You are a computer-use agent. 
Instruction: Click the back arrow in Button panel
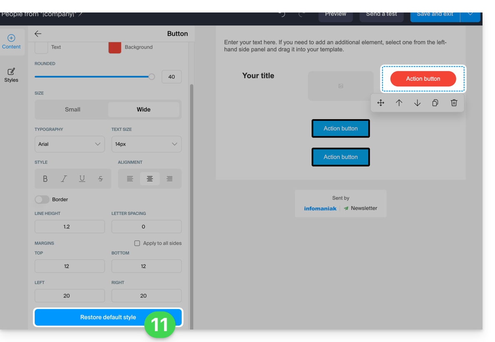tap(38, 34)
